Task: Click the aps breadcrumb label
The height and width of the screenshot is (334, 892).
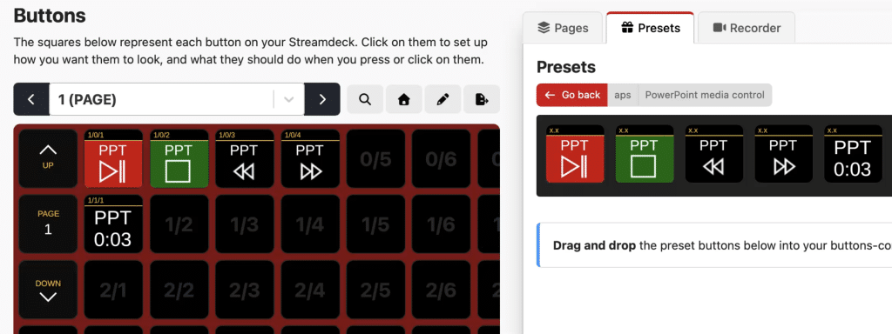Action: click(x=623, y=95)
